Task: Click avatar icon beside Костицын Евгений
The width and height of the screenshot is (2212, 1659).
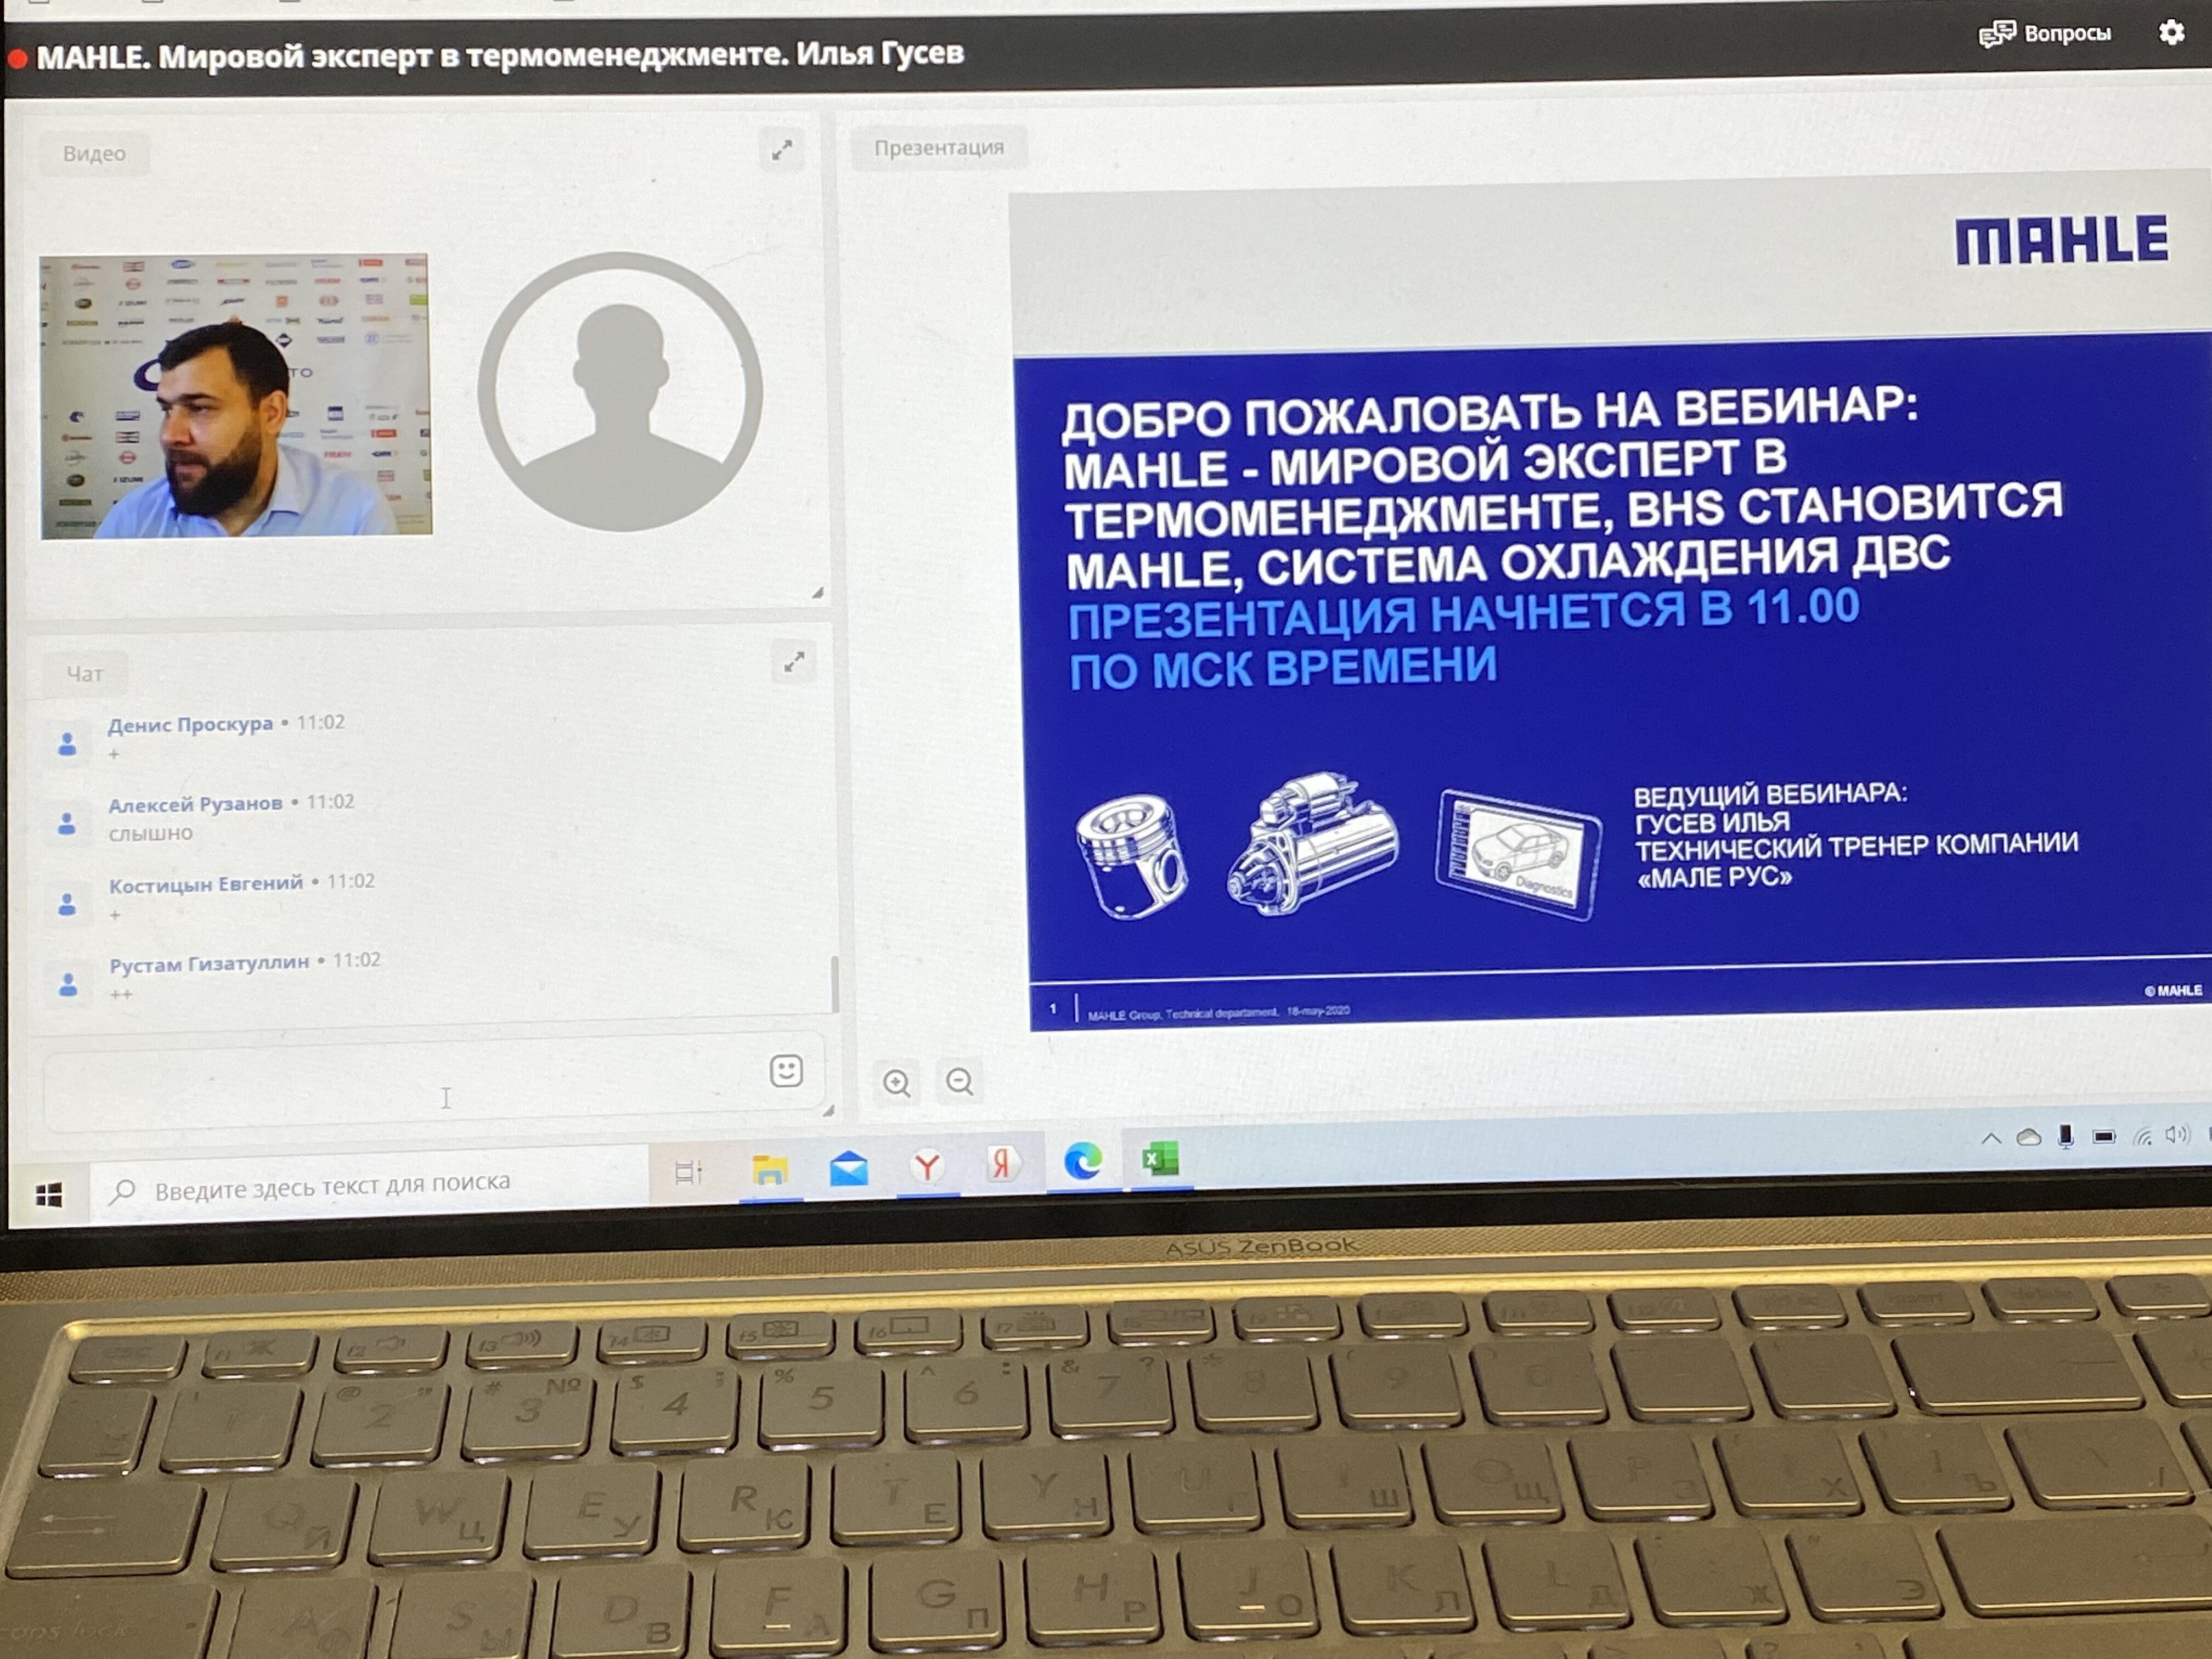Action: pos(67,903)
